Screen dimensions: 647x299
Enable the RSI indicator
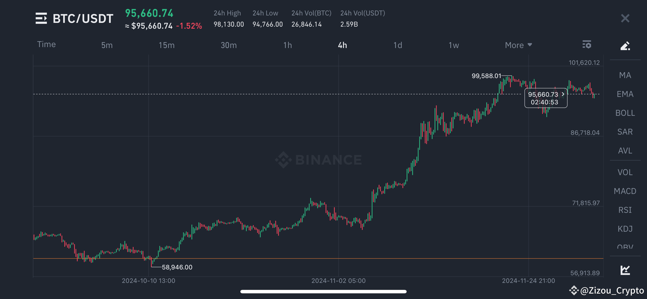(x=625, y=210)
